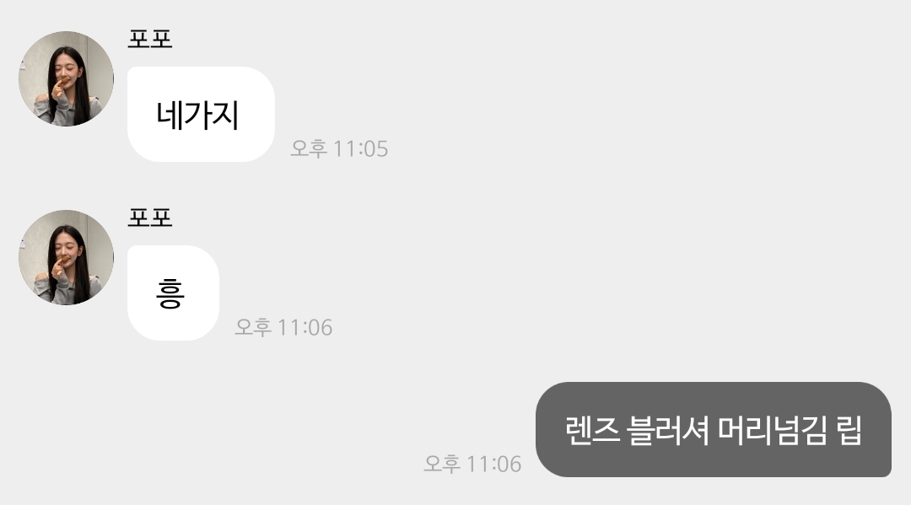Click the 네가지 text inside the first bubble
This screenshot has width=911, height=505.
[x=197, y=115]
